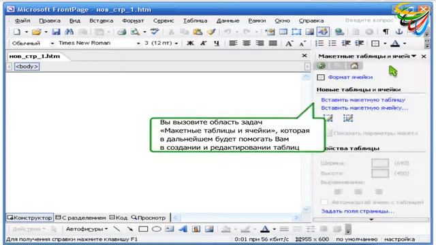Open the Справка menu
The image size is (436, 245).
click(x=311, y=20)
